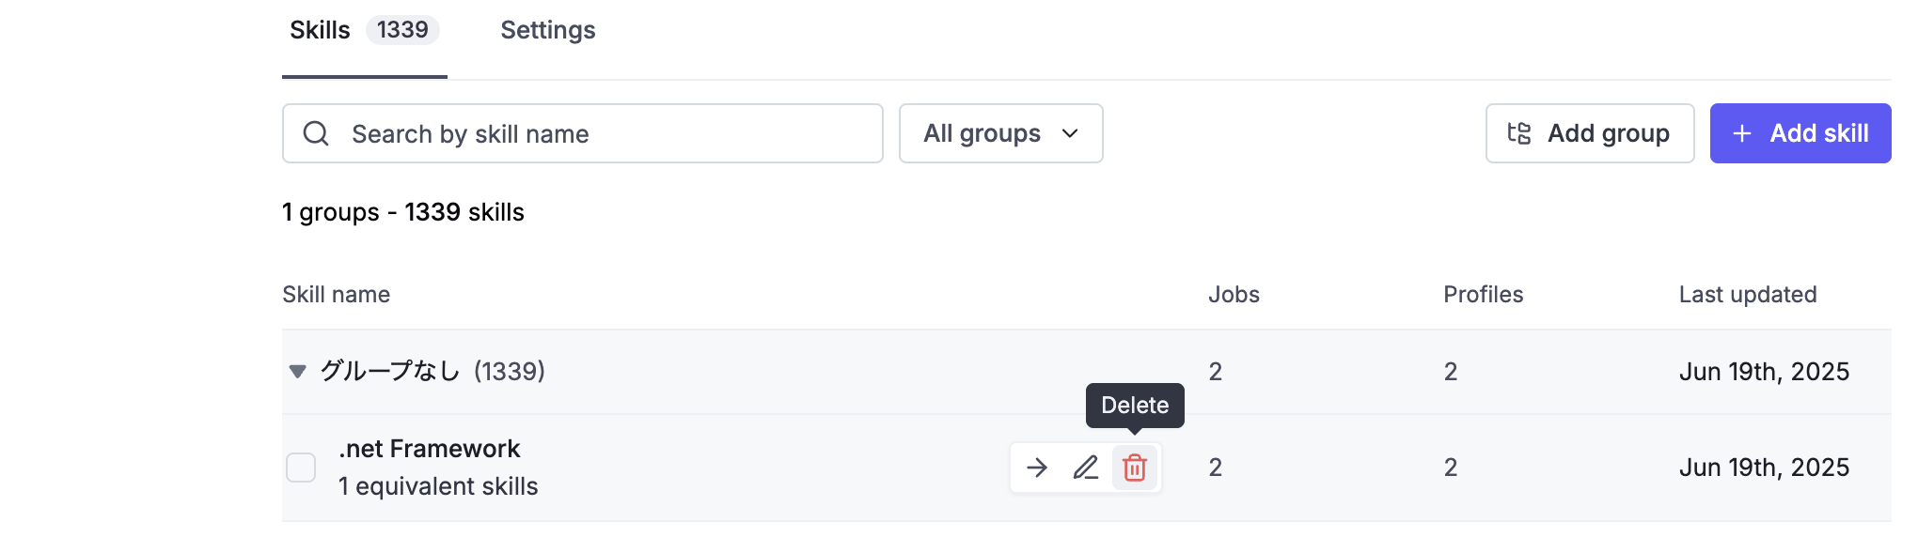Click the hierarchy icon on Add group

tap(1519, 133)
